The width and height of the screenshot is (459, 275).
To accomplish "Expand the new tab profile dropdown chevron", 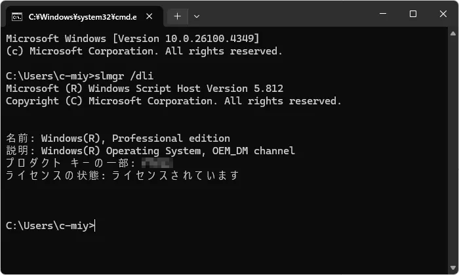I will click(197, 16).
